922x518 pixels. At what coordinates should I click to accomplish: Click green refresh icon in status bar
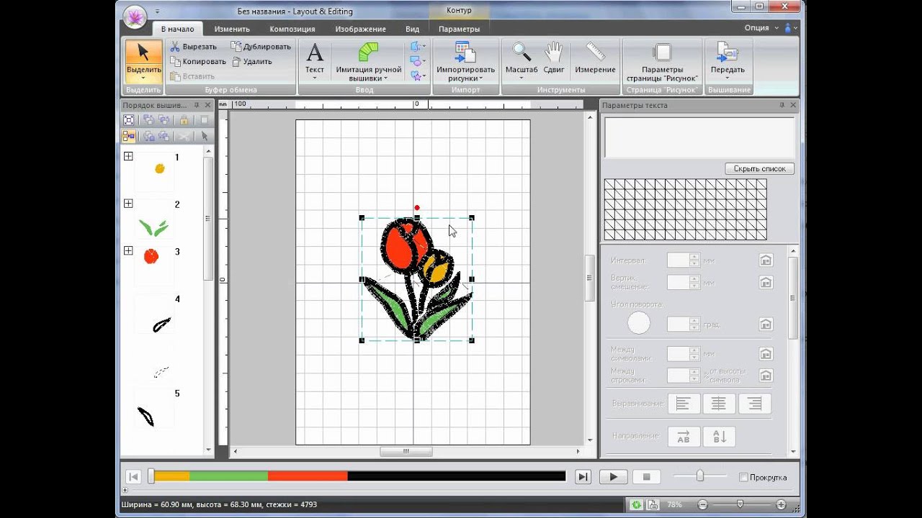[636, 505]
